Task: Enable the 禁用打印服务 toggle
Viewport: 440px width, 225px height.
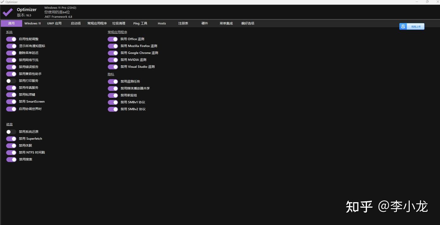Action: [x=11, y=81]
